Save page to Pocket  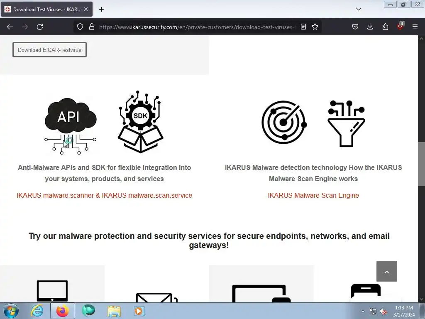355,27
